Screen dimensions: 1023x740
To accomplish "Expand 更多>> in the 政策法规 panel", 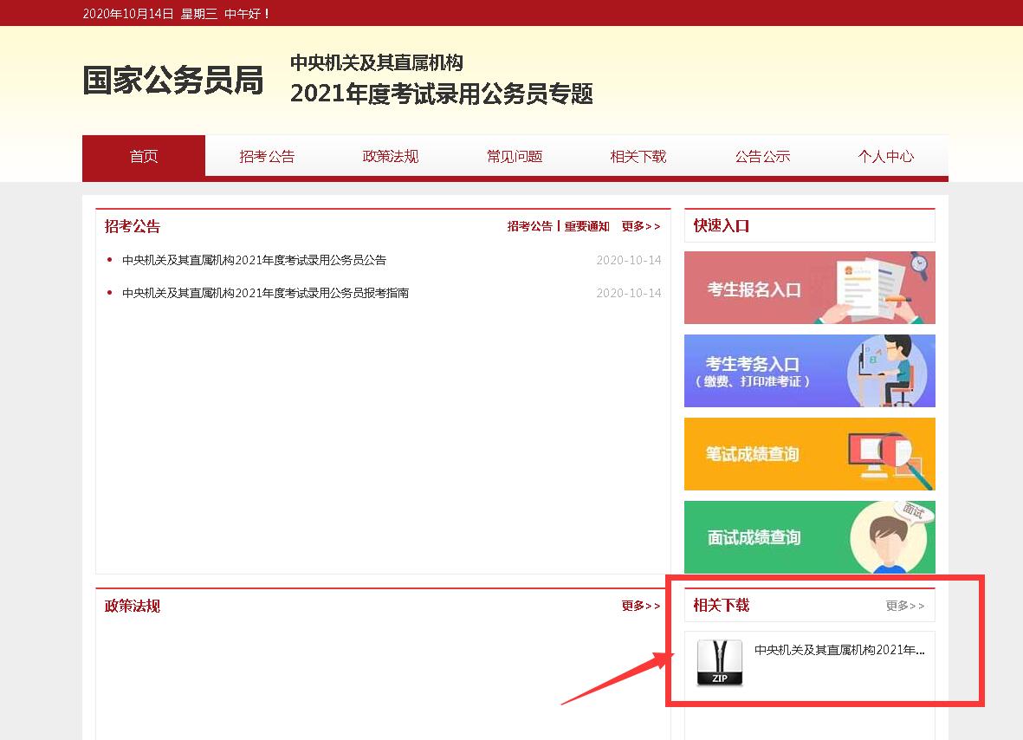I will tap(640, 606).
